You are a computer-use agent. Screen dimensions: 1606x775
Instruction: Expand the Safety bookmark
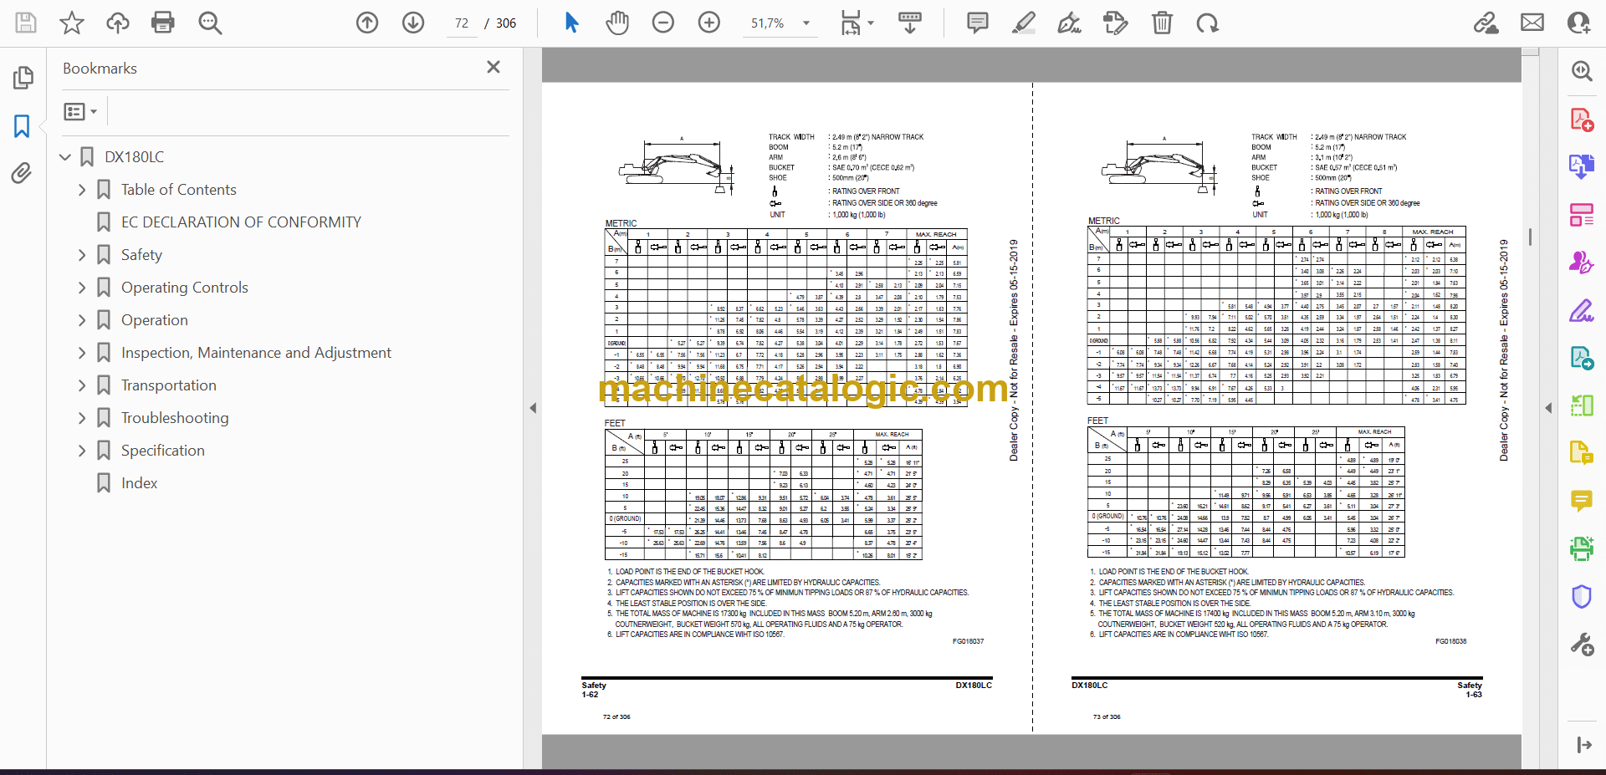click(x=82, y=255)
